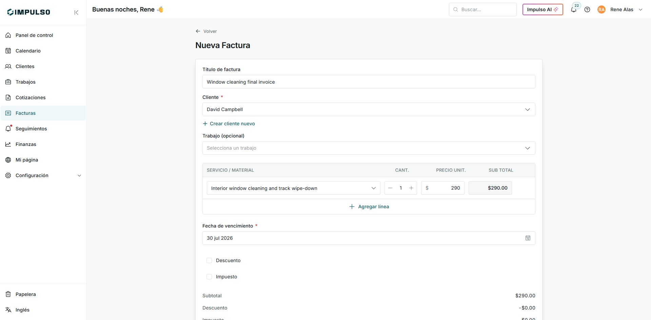Click Agregar línea to add a row
This screenshot has width=651, height=320.
(369, 207)
